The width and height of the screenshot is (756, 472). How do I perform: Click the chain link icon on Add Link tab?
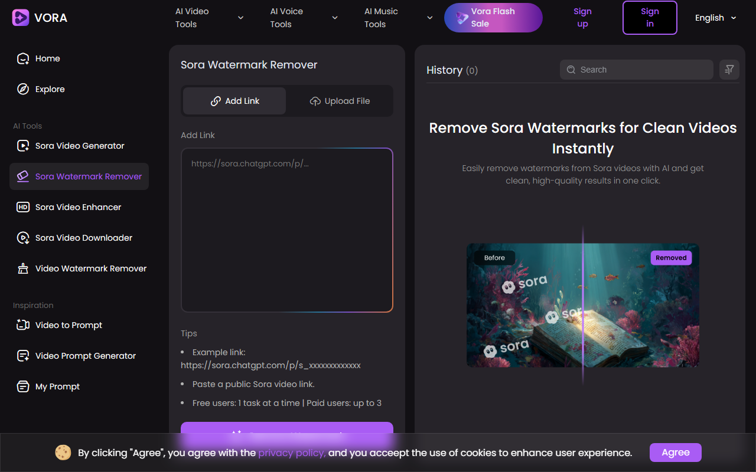tap(216, 101)
